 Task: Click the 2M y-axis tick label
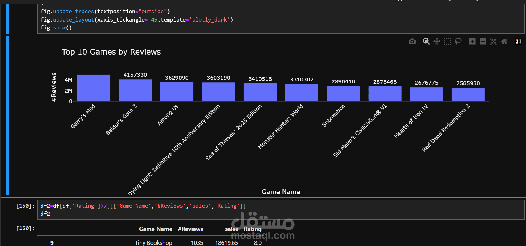[x=68, y=91]
